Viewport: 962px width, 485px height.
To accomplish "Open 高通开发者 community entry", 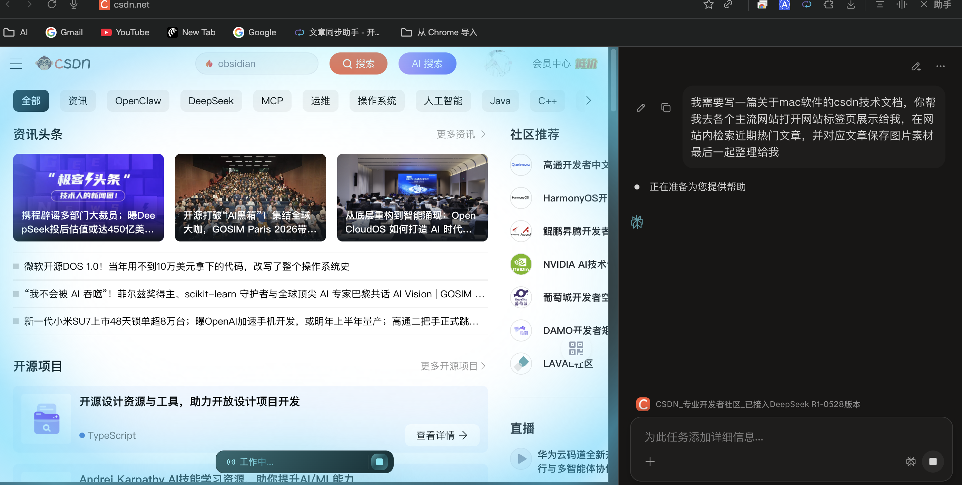I will tap(559, 165).
